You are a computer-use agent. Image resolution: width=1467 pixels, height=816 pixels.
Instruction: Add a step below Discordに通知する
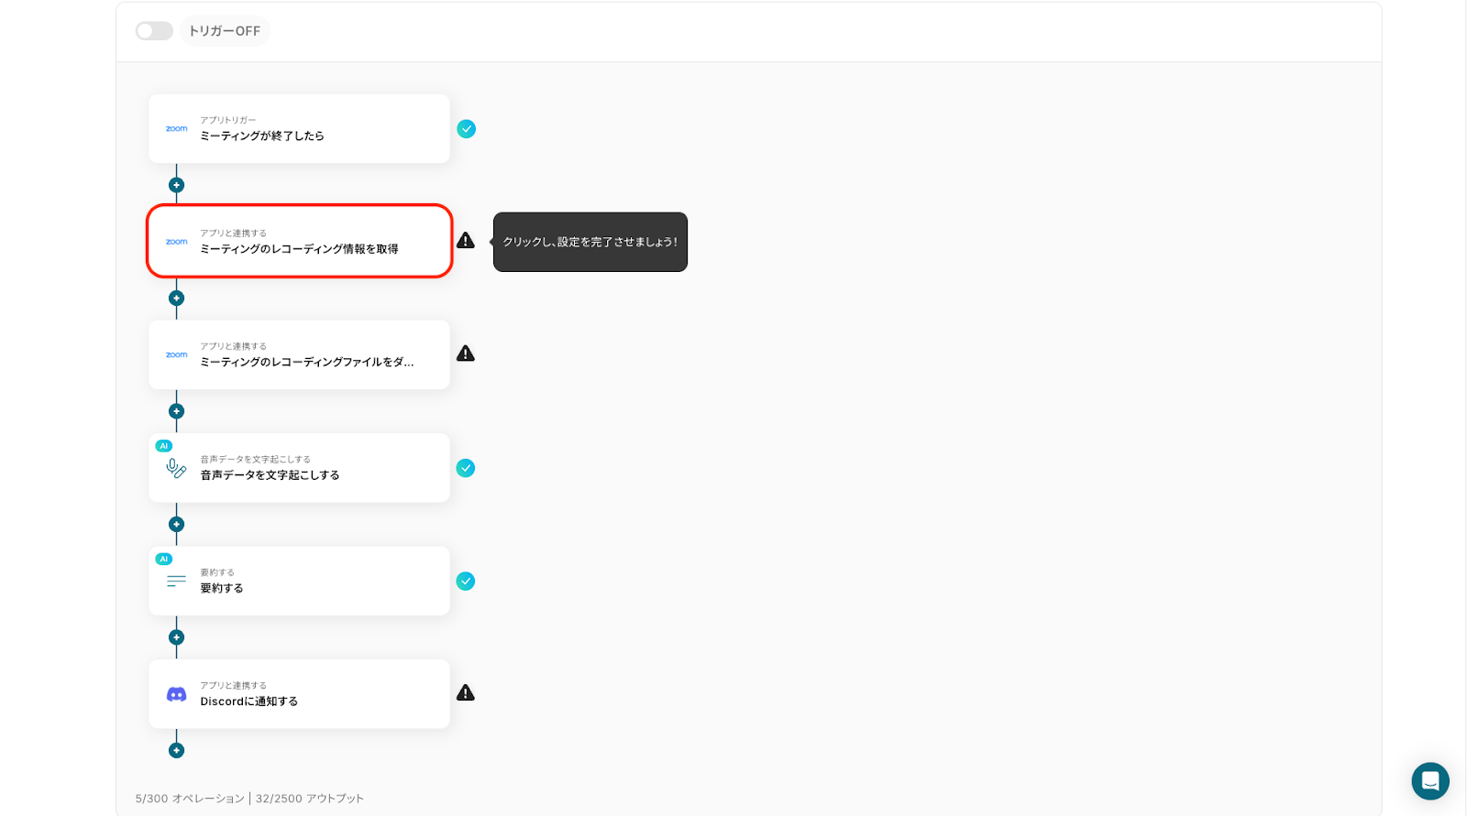coord(177,750)
